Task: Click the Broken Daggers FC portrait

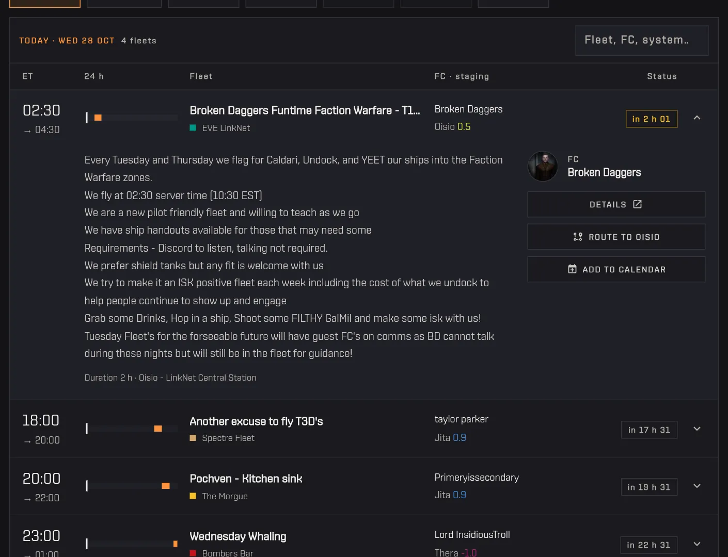Action: (x=543, y=166)
